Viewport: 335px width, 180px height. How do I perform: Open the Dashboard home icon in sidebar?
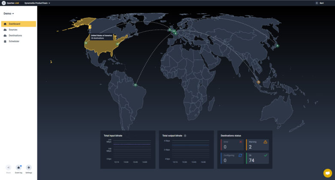[5, 24]
